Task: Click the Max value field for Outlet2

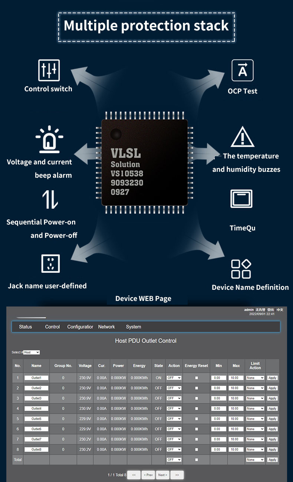Action: pyautogui.click(x=236, y=388)
